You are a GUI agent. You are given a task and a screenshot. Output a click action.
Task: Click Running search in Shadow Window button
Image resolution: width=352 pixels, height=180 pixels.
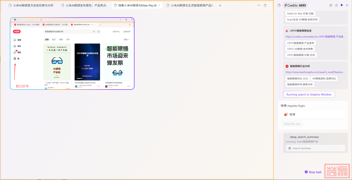coord(309,95)
